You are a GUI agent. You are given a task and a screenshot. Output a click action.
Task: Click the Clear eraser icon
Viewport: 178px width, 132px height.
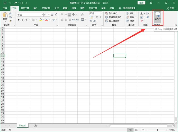pyautogui.click(x=142, y=21)
